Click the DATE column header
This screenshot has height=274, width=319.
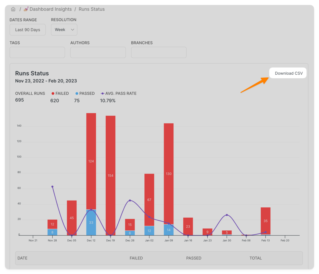pyautogui.click(x=23, y=258)
